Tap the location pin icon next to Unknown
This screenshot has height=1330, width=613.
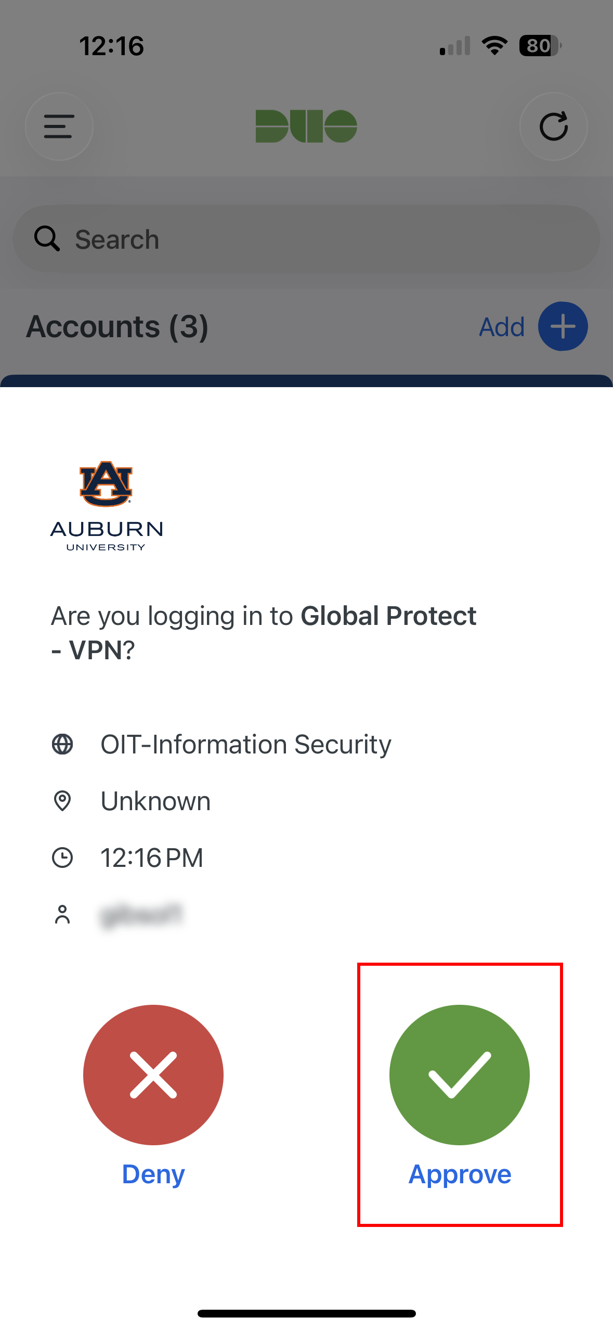coord(63,801)
